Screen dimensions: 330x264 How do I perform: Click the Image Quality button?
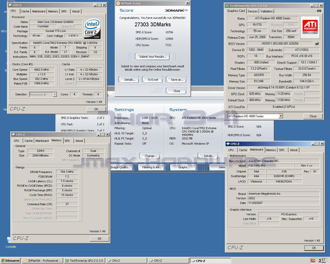coord(121,167)
